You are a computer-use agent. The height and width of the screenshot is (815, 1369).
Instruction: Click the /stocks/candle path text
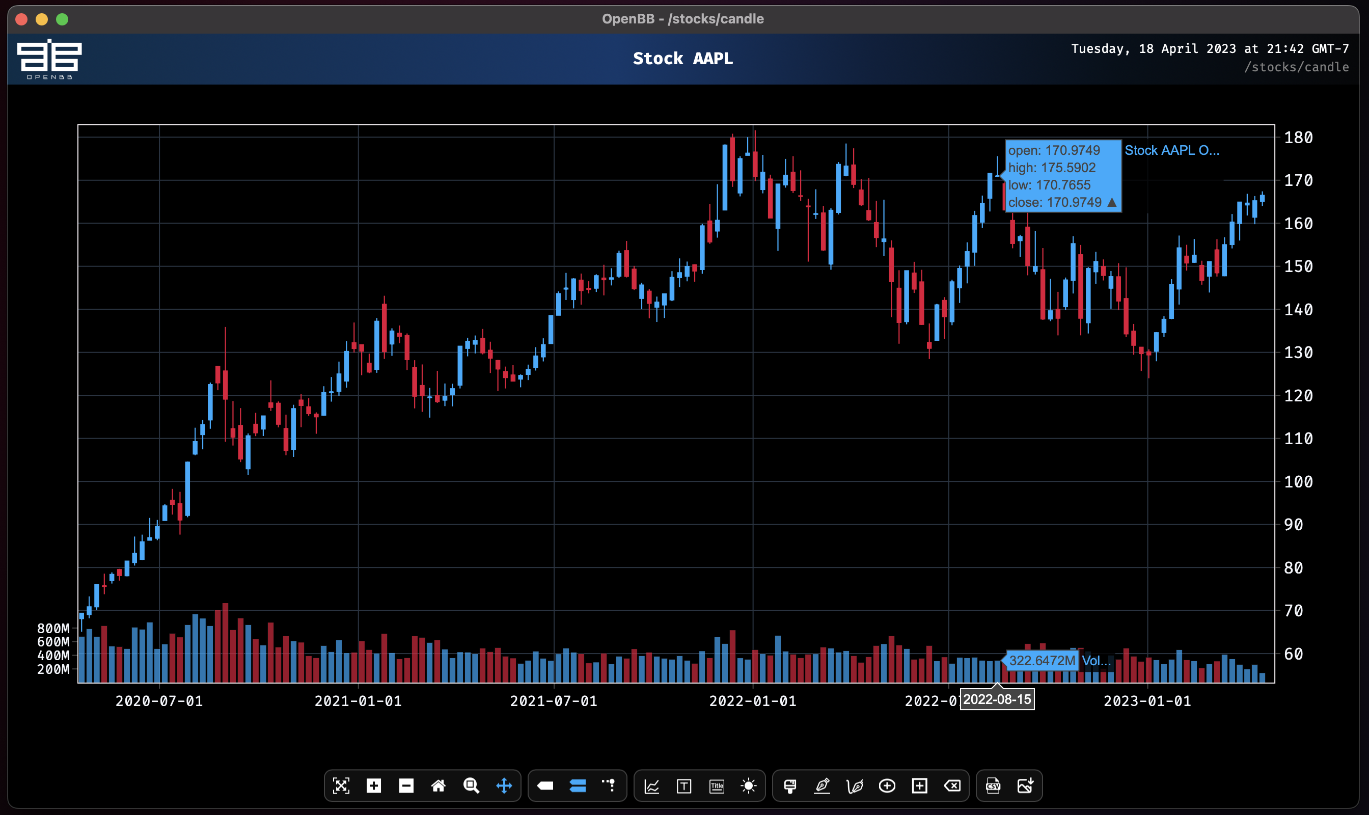(x=1296, y=67)
